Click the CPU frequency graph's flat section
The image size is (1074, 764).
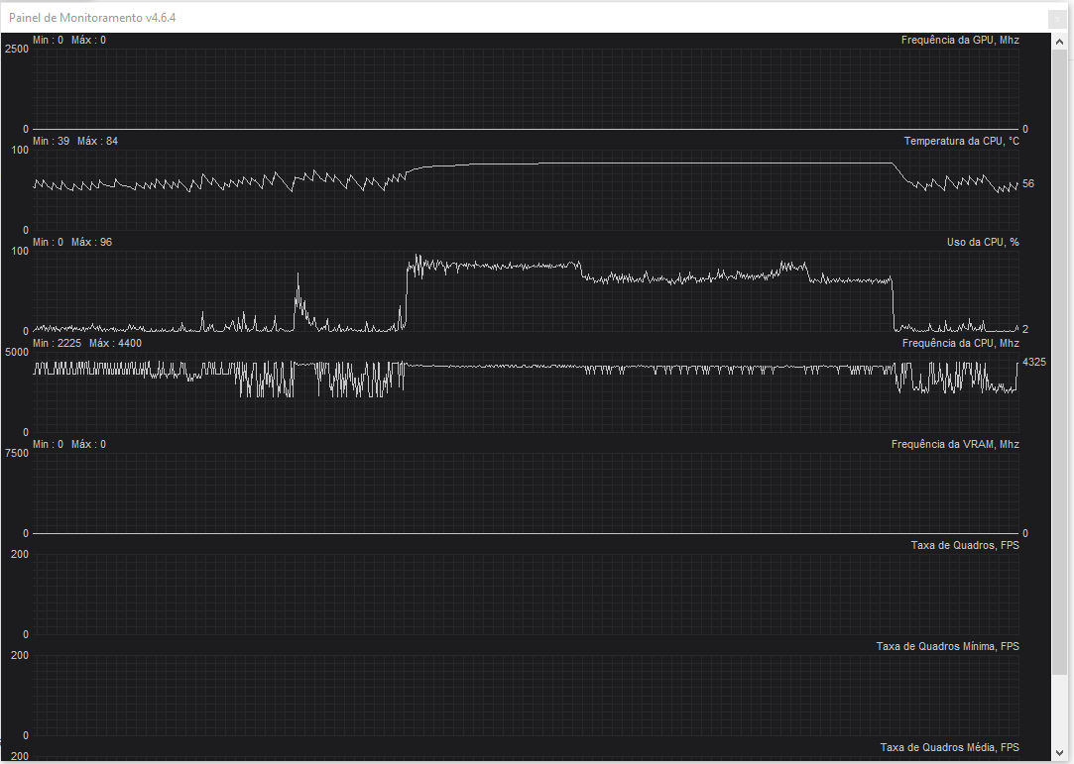[x=493, y=367]
